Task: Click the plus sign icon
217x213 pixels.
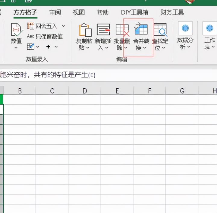Action: pyautogui.click(x=48, y=47)
